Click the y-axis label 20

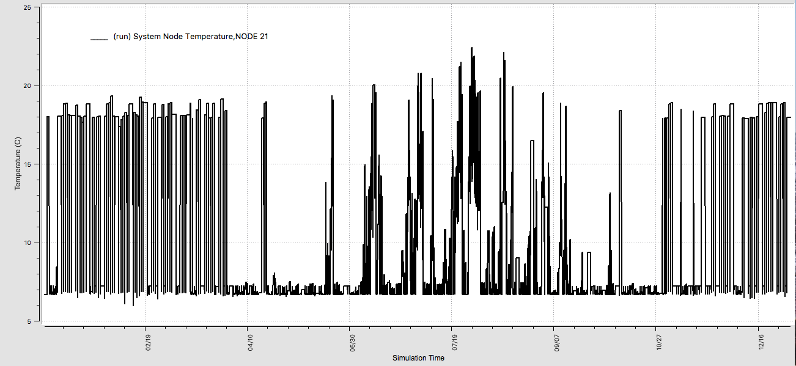[28, 86]
